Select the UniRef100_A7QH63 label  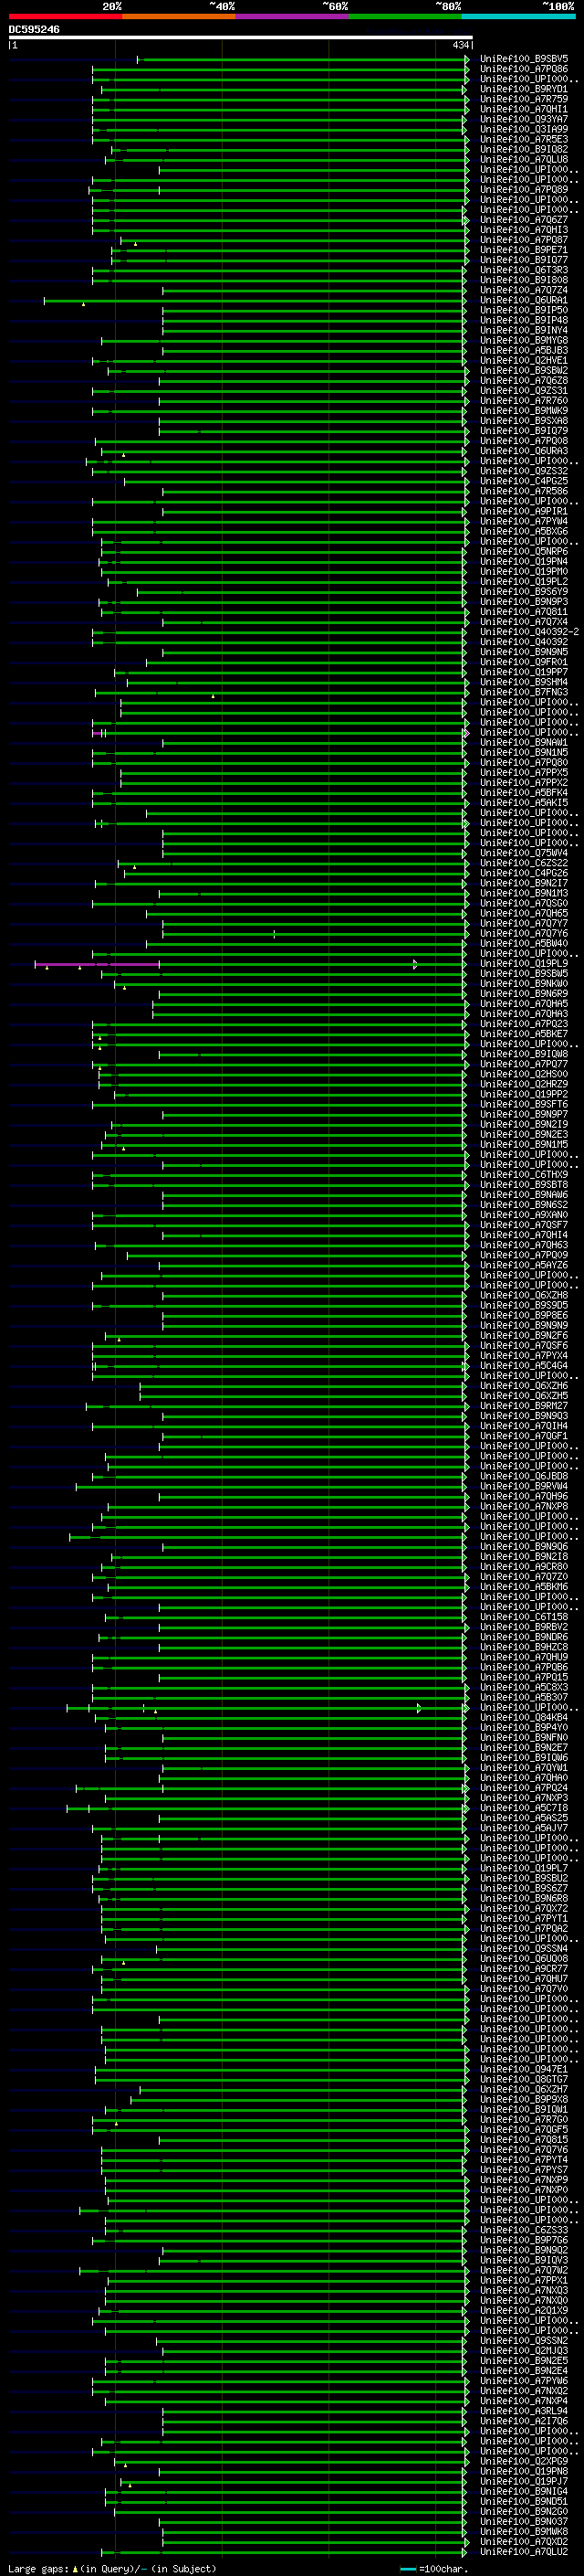(x=523, y=1245)
